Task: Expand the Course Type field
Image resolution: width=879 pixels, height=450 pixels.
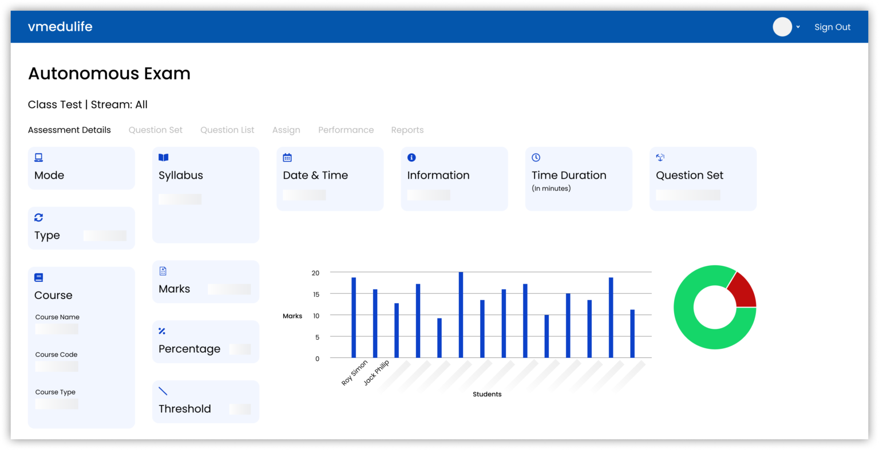Action: pos(57,403)
